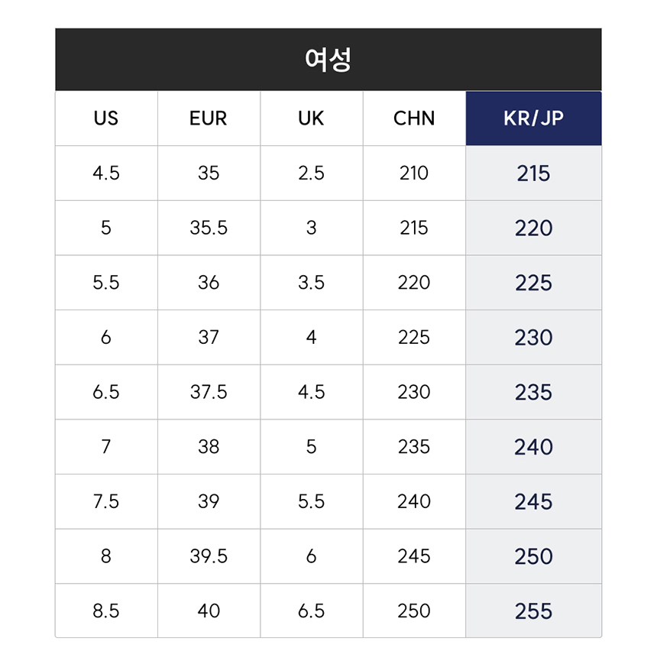Click the UK column header
This screenshot has height=664, width=657.
point(311,118)
